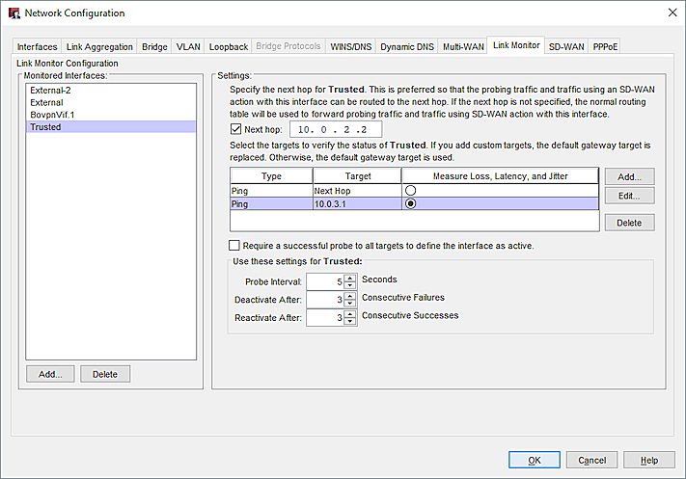Enable require successful probe to all targets
This screenshot has width=686, height=479.
234,245
